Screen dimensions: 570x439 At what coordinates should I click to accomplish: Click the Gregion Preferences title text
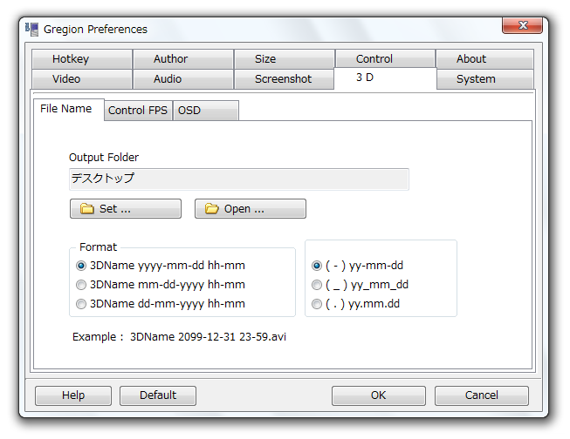tap(95, 30)
